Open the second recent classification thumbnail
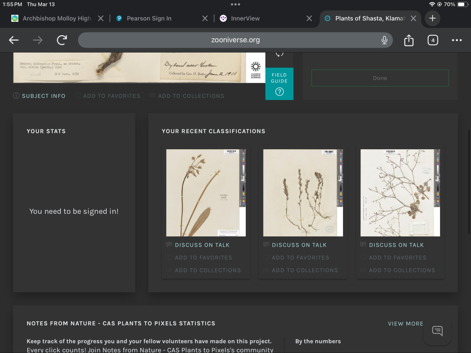This screenshot has width=471, height=353. 303,193
